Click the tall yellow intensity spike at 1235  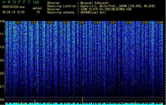(x=82, y=101)
